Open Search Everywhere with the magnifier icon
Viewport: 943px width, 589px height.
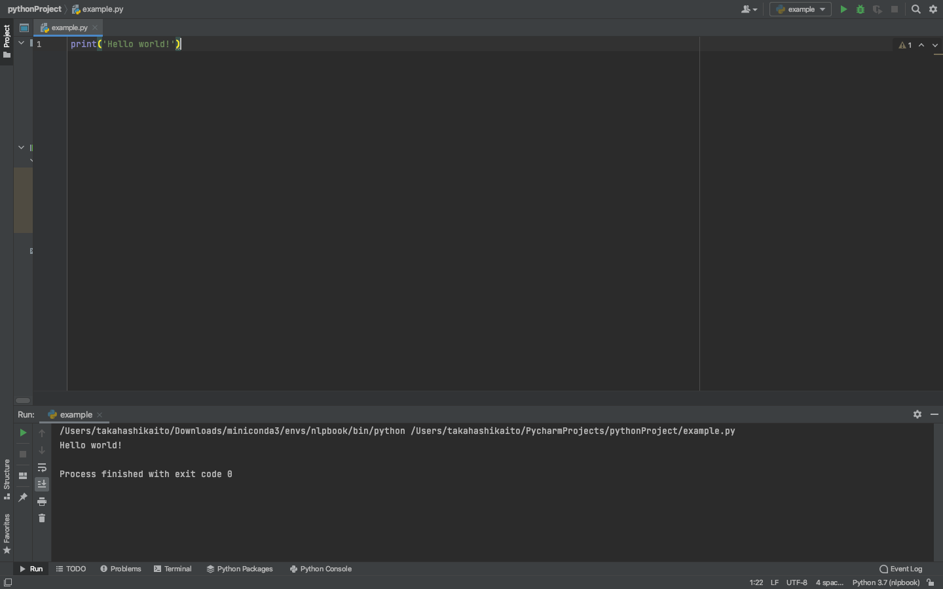[x=915, y=9]
